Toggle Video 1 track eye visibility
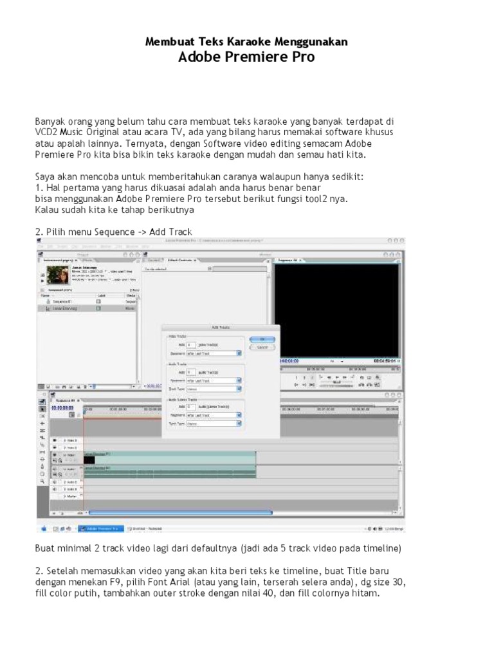494x659 pixels. pos(55,455)
